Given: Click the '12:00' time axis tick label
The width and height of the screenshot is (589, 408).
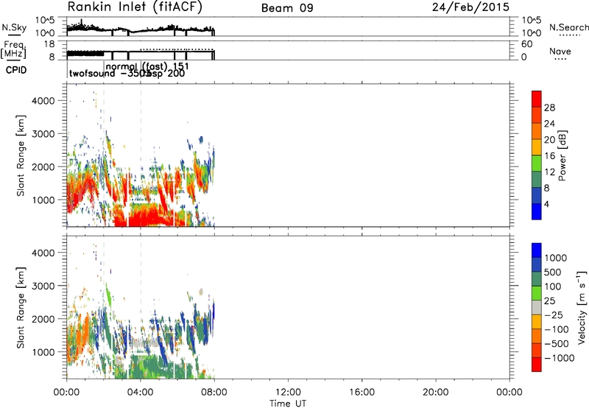Looking at the screenshot, I should point(288,393).
